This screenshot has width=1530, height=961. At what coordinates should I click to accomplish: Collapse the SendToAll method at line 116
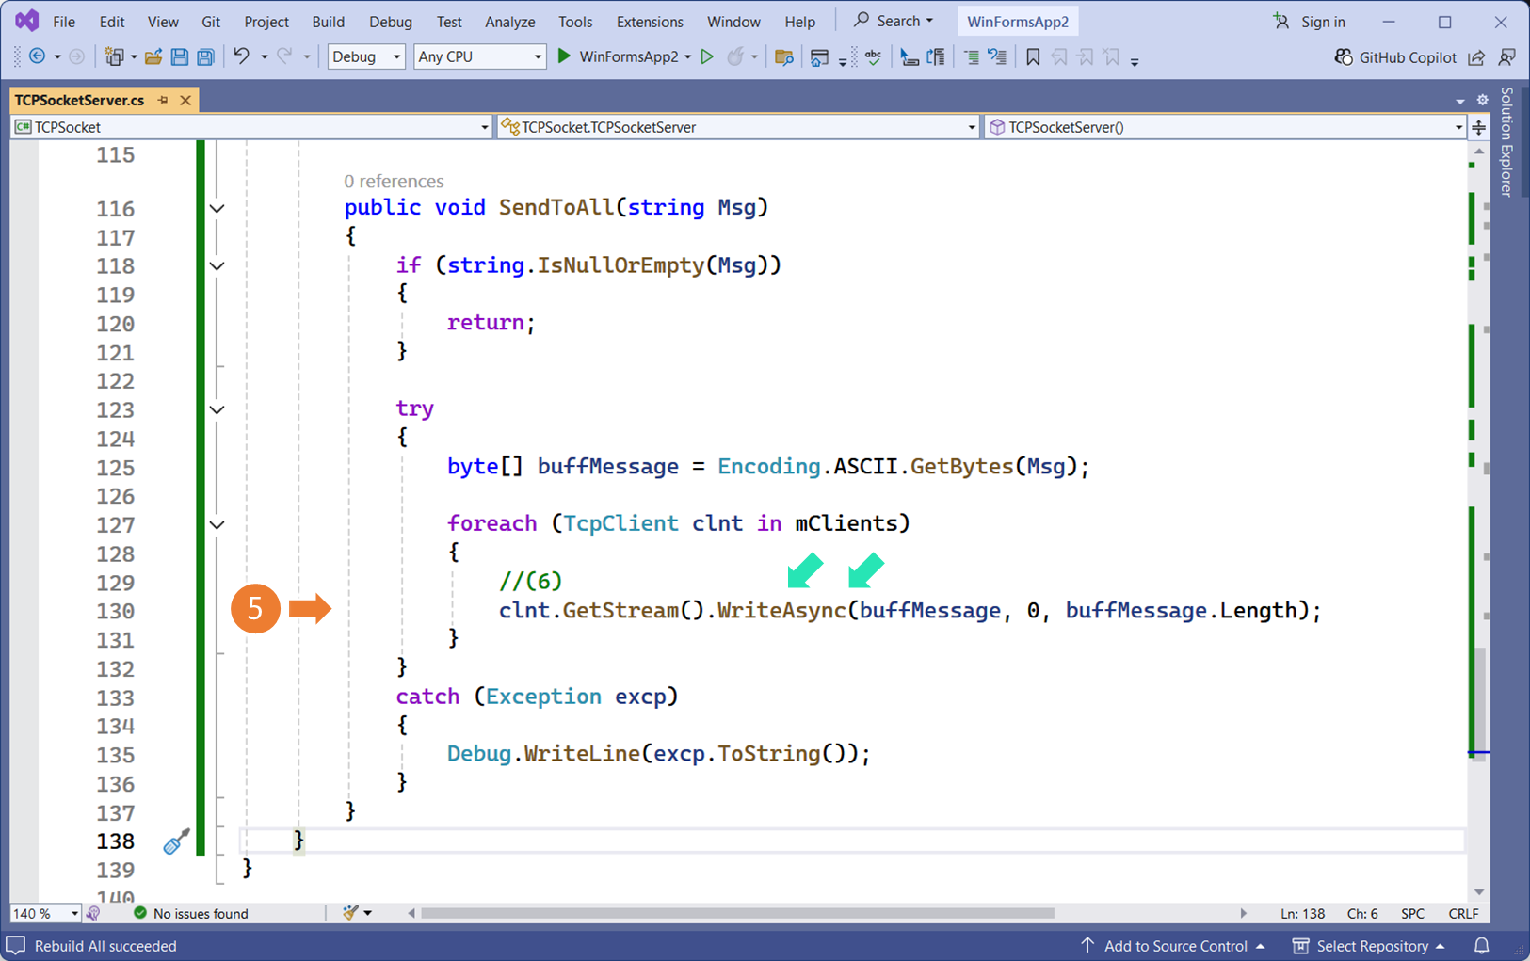point(217,208)
